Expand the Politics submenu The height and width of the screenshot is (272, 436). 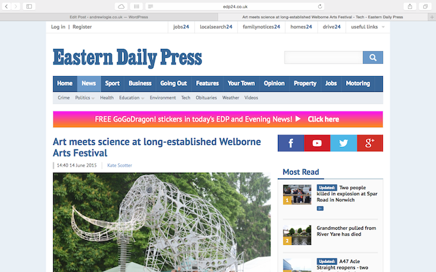coord(85,98)
